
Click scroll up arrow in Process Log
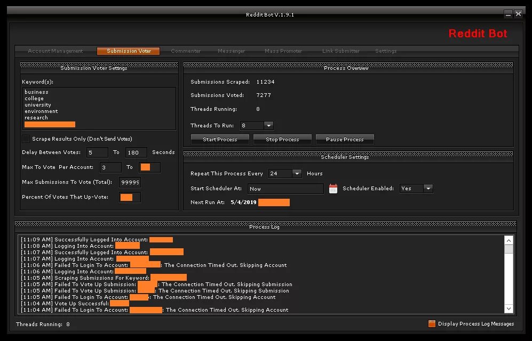(509, 240)
